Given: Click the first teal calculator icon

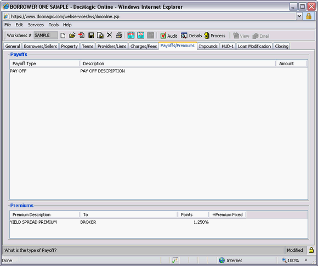Looking at the screenshot, I should [x=131, y=35].
